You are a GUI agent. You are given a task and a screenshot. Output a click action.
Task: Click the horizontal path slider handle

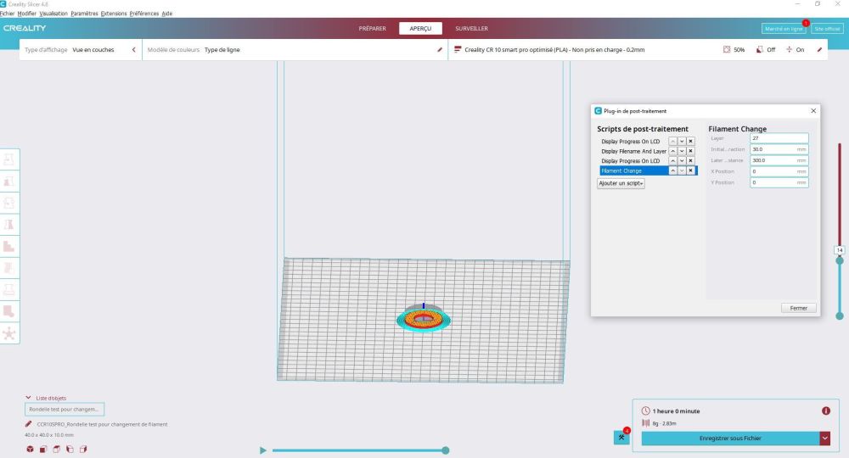pyautogui.click(x=445, y=450)
